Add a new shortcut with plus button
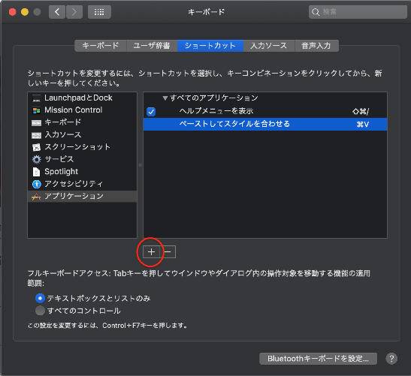Screen dimensions: 411x376 click(151, 252)
